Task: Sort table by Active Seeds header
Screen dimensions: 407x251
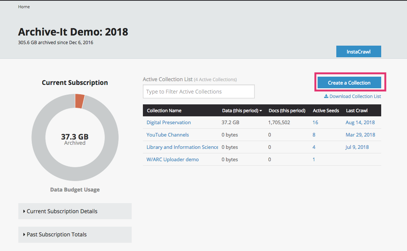Action: point(326,110)
